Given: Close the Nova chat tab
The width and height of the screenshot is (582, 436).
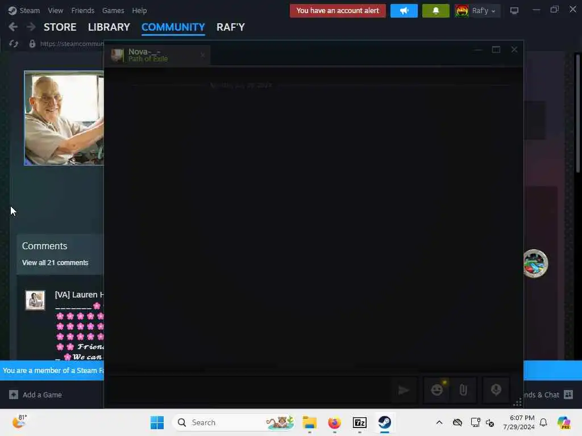Looking at the screenshot, I should (202, 55).
